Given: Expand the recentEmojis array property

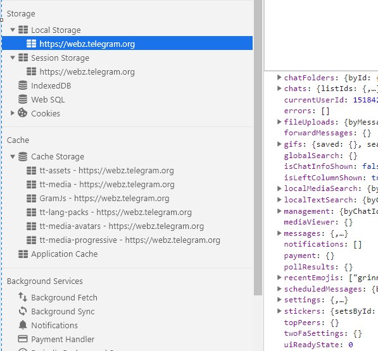Looking at the screenshot, I should pos(279,278).
